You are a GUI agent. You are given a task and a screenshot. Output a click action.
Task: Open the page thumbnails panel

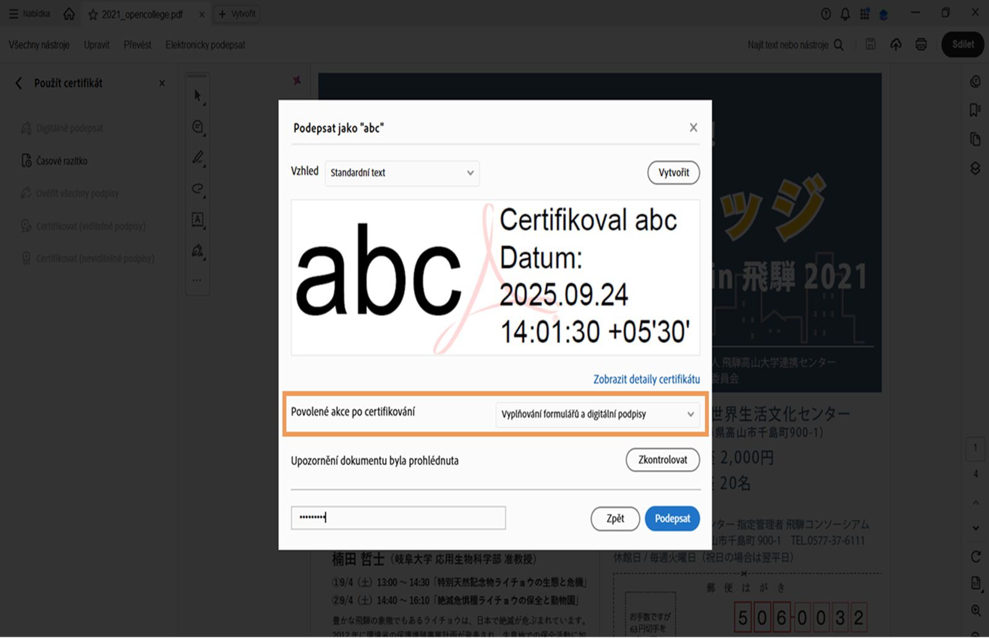tap(974, 139)
